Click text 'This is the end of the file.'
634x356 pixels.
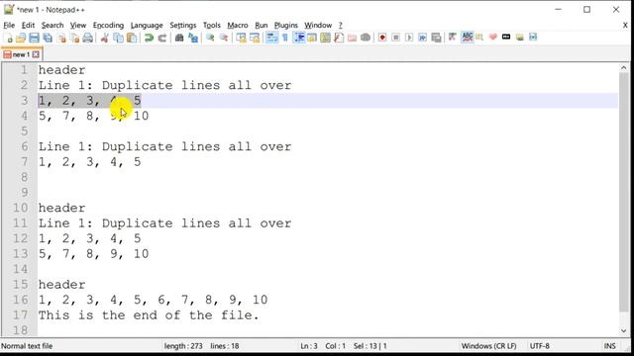pyautogui.click(x=149, y=315)
